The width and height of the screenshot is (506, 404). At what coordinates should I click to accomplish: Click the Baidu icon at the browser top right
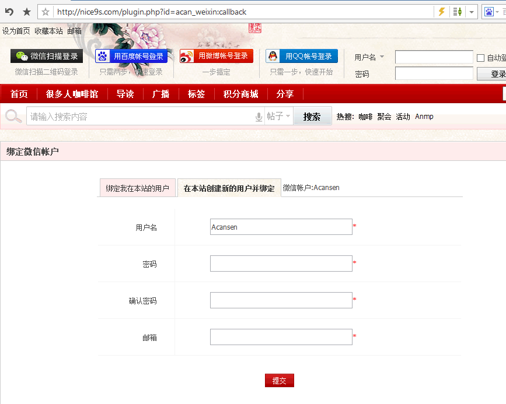[x=488, y=11]
